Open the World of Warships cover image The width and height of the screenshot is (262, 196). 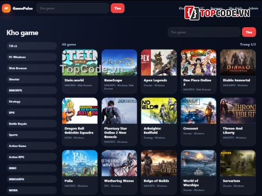pyautogui.click(x=199, y=163)
